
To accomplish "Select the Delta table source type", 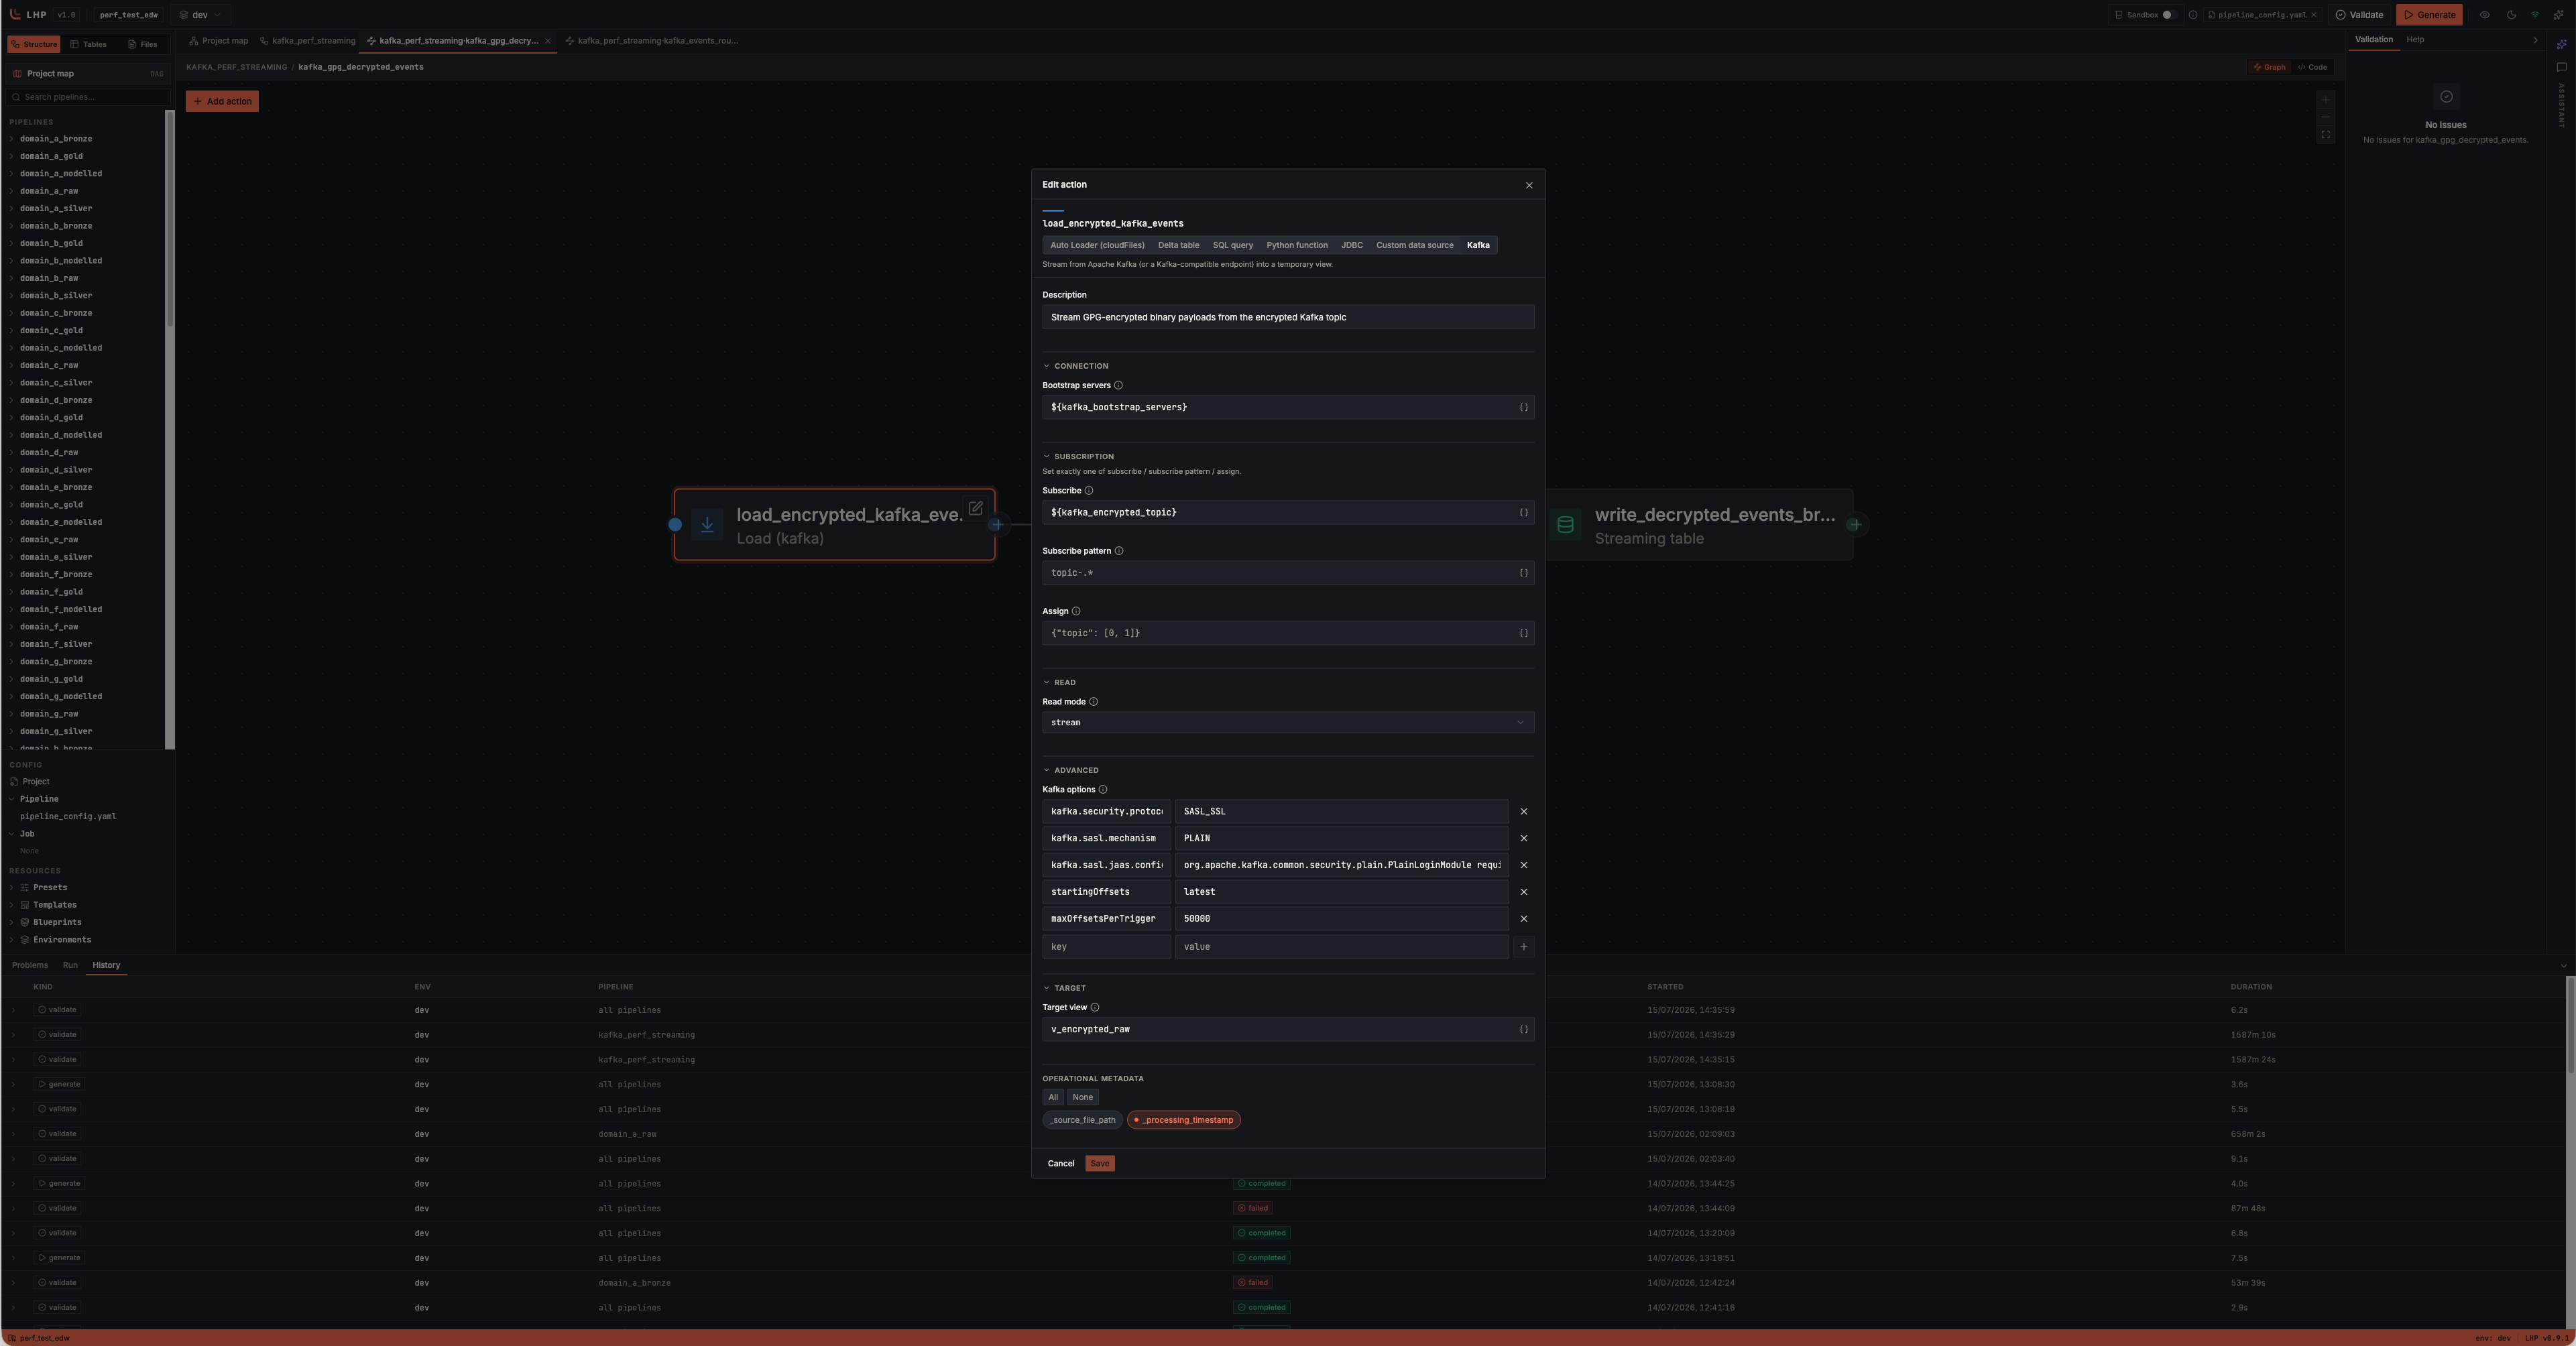I will coord(1178,245).
